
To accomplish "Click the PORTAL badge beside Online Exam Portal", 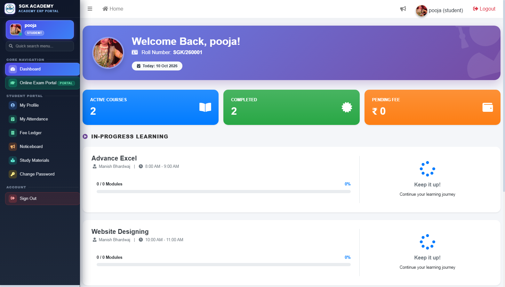I will [x=66, y=83].
